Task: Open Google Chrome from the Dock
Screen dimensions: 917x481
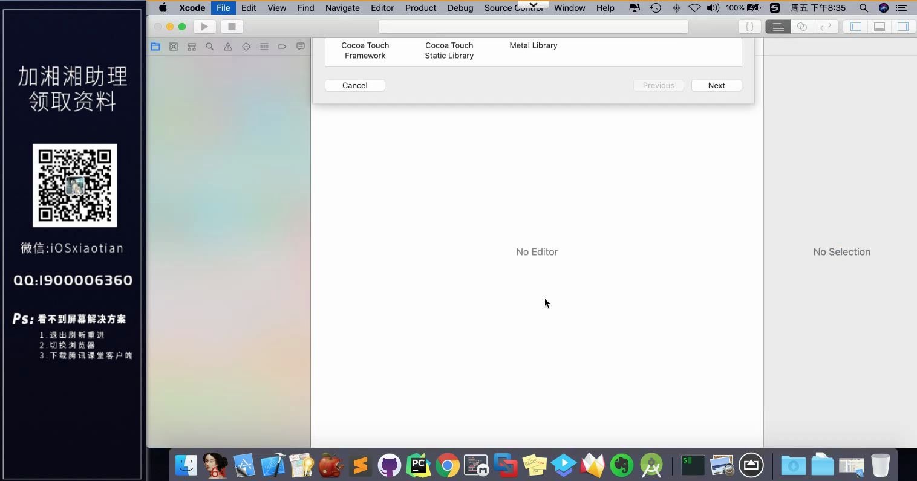Action: click(448, 465)
